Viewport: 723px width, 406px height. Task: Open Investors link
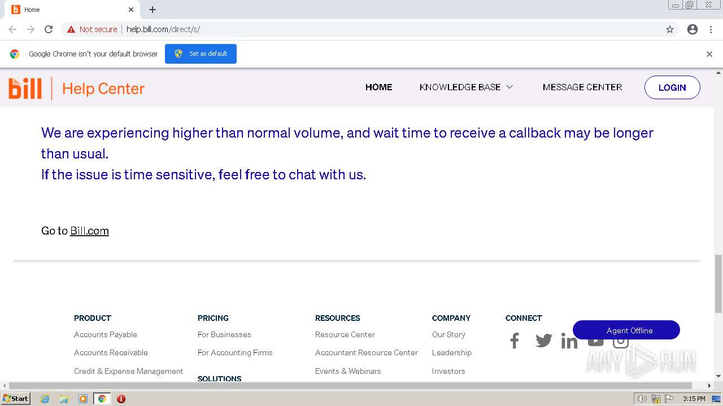(448, 371)
